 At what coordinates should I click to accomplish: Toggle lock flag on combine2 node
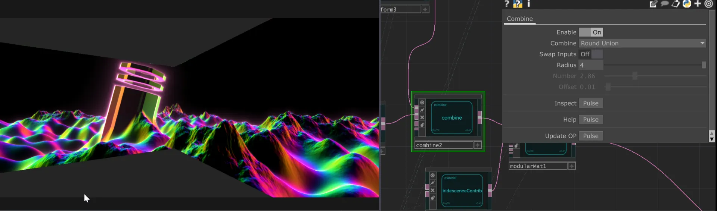tap(422, 125)
